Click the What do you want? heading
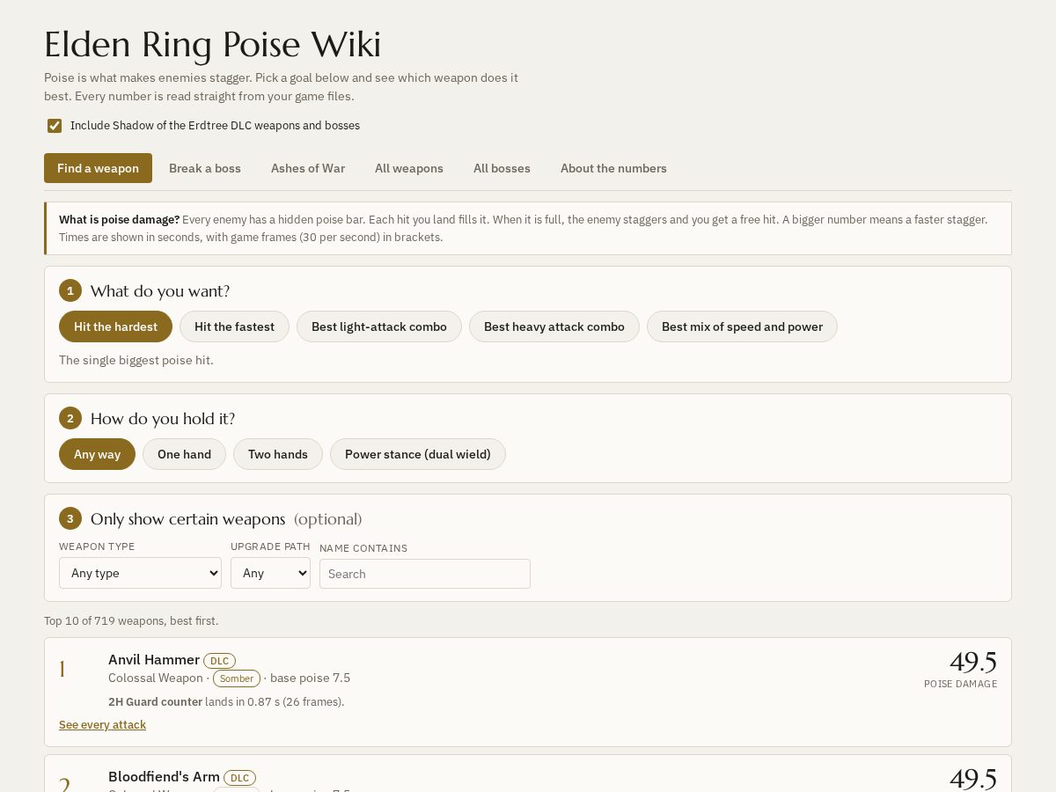 coord(160,291)
